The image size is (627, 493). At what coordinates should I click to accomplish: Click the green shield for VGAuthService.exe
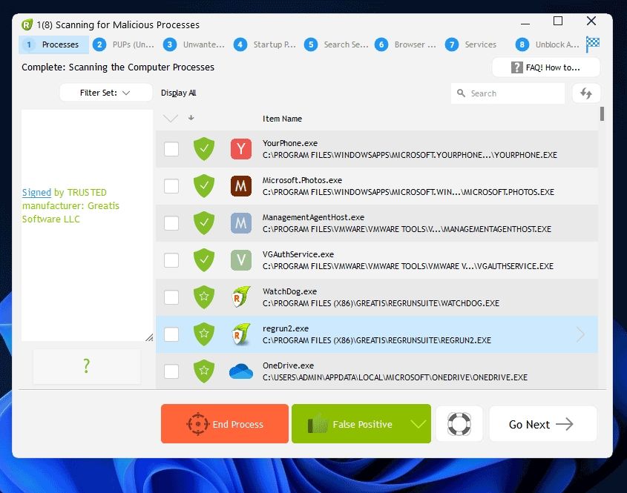click(x=204, y=260)
